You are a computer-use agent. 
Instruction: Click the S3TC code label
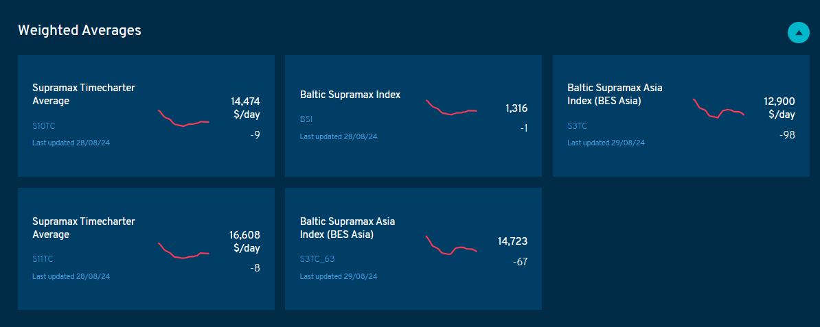tap(577, 126)
